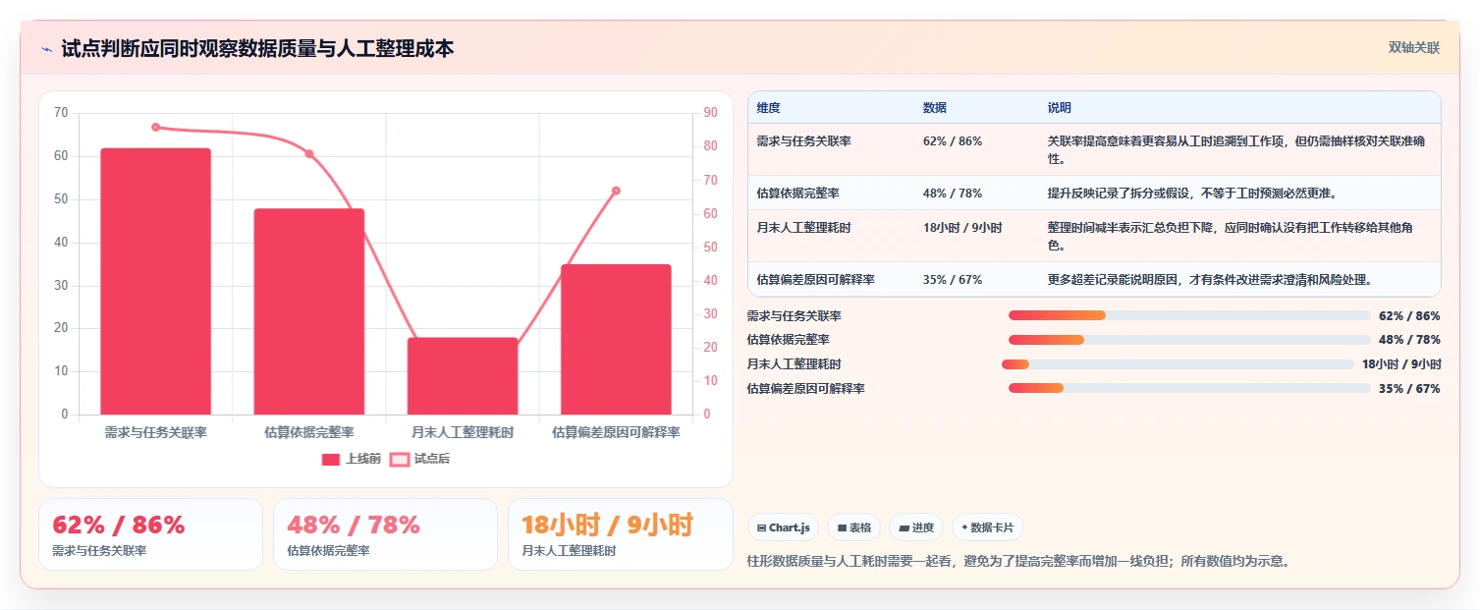
Task: Click the table cell 35% / 67% in 数据 column
Action: tap(953, 279)
